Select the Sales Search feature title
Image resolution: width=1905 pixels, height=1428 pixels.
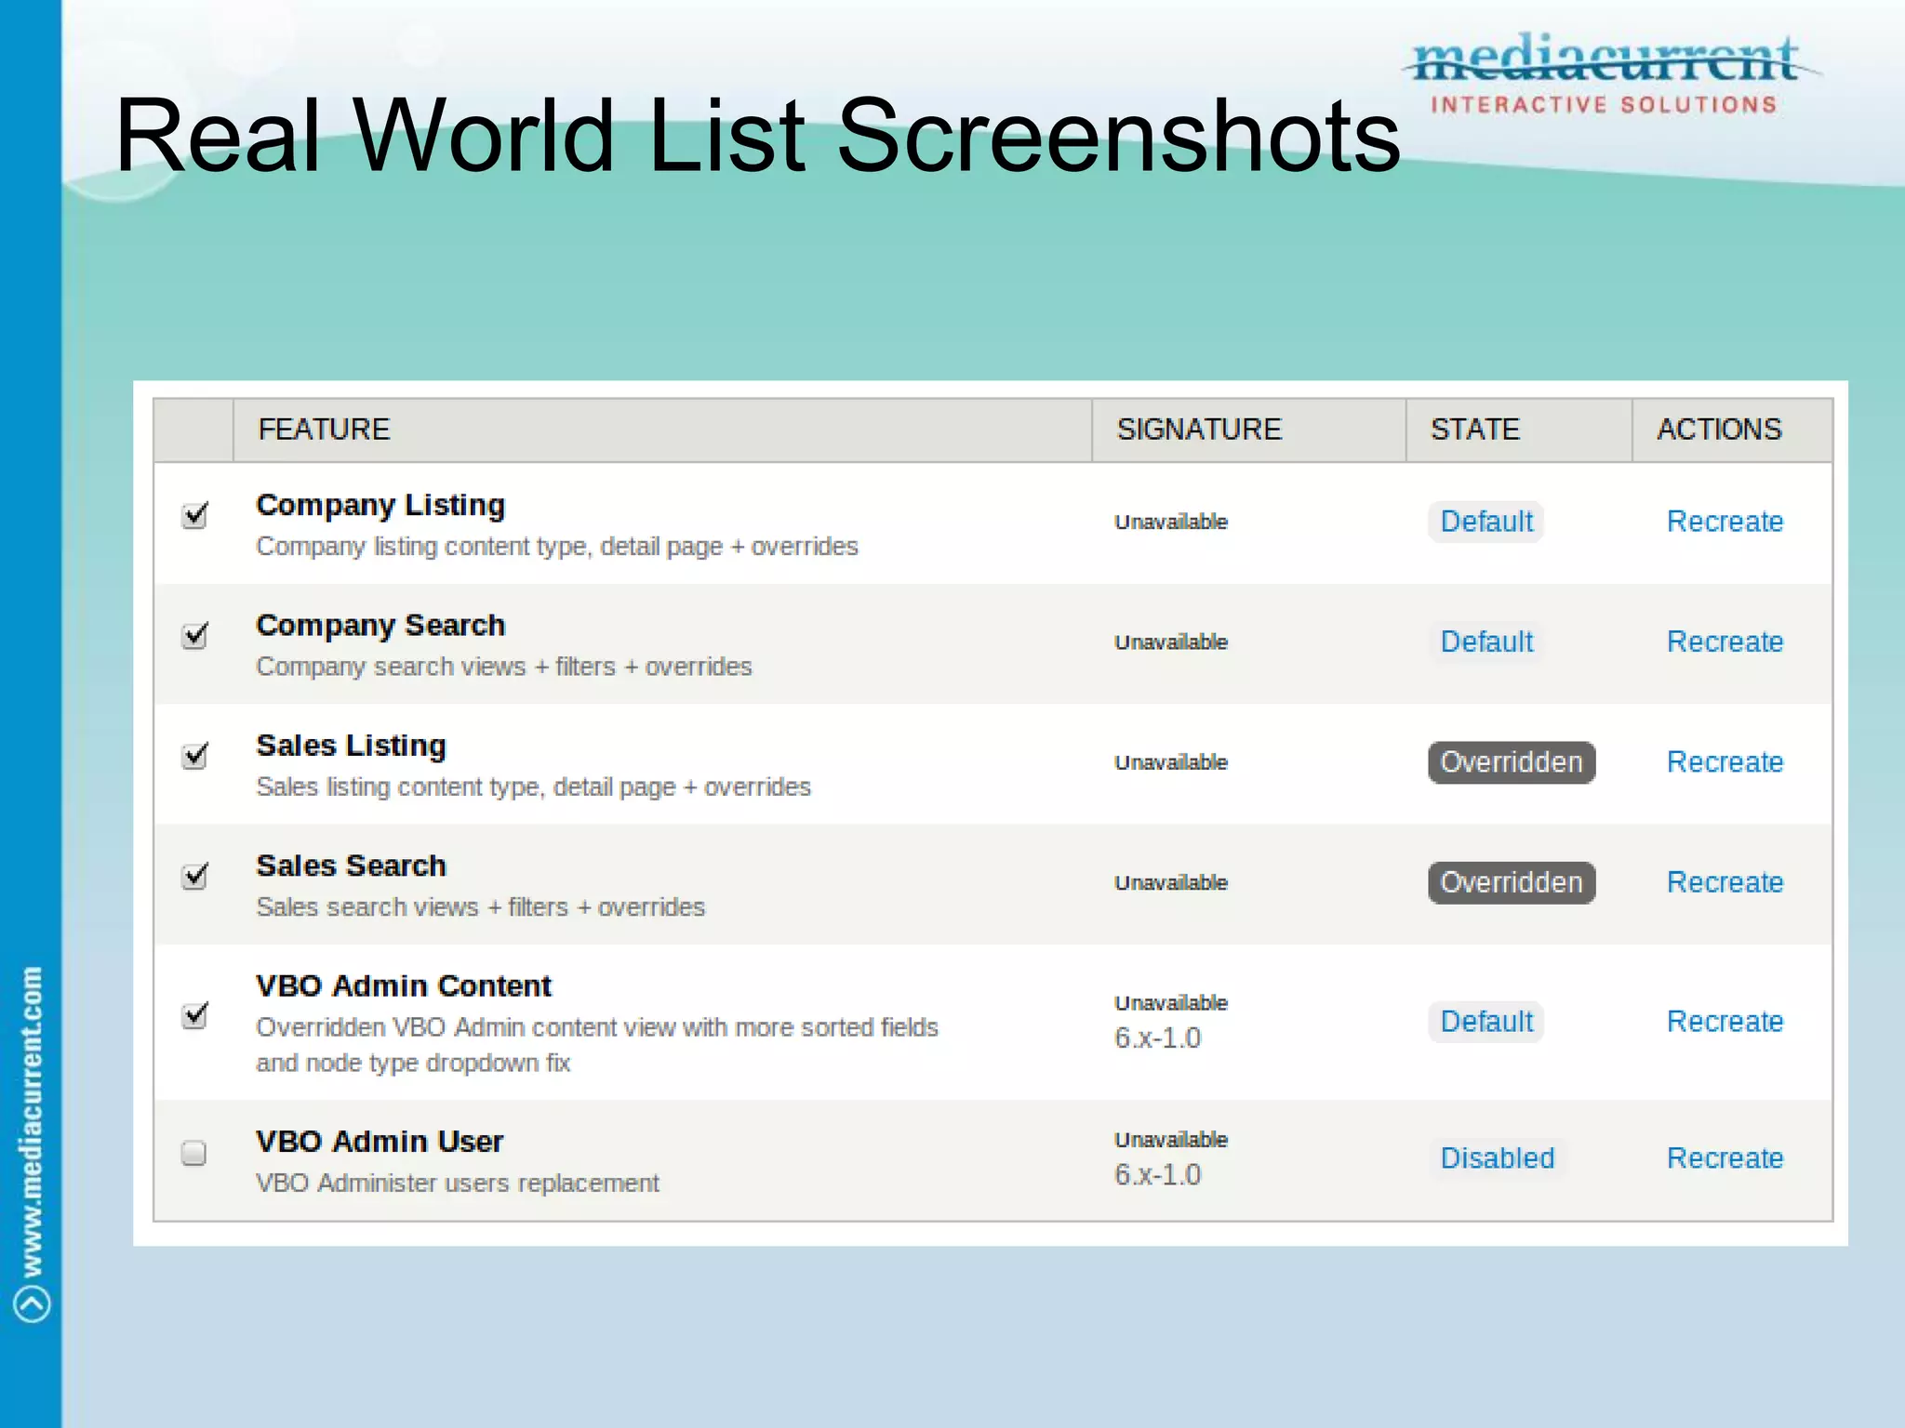pos(351,866)
